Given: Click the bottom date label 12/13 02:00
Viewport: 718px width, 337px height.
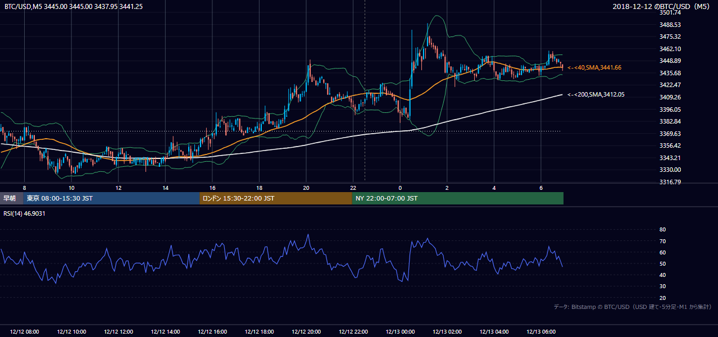Looking at the screenshot, I should [447, 332].
